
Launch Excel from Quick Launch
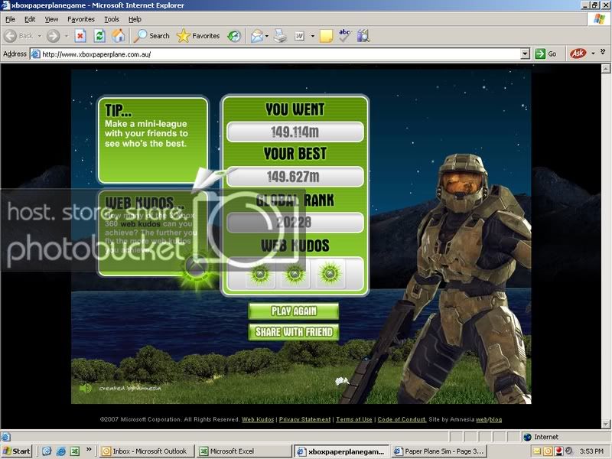tap(75, 451)
